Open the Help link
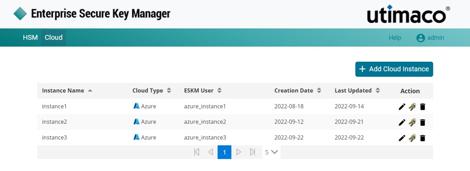 tap(395, 38)
